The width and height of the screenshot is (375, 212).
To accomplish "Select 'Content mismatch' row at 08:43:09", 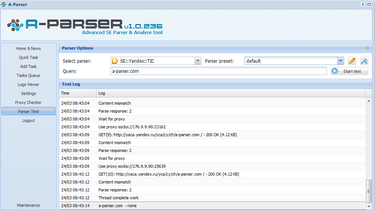I will pos(212,143).
